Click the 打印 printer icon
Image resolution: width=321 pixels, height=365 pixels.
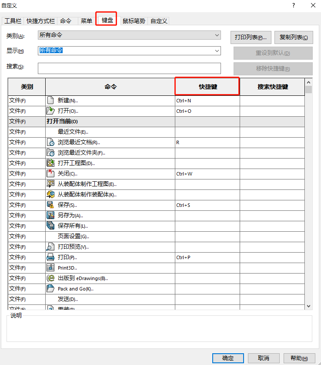pos(50,257)
